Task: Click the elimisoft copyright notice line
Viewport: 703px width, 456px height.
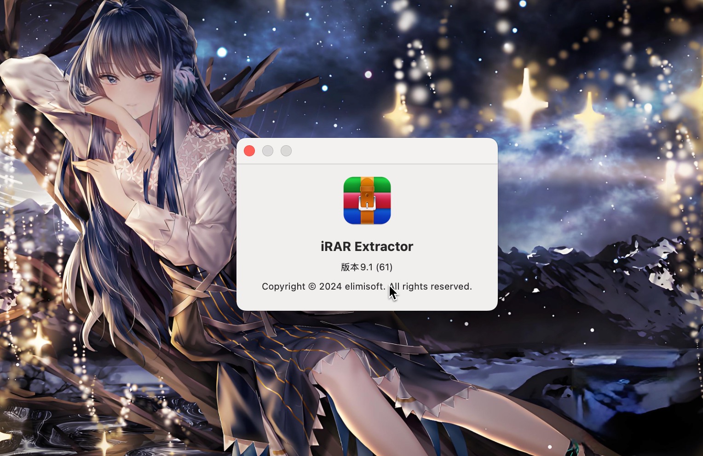Action: coord(367,286)
